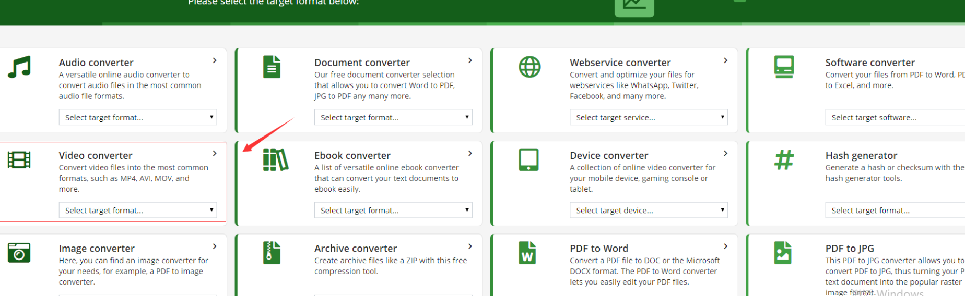
Task: Click the chevron next to Document converter
Action: 470,60
